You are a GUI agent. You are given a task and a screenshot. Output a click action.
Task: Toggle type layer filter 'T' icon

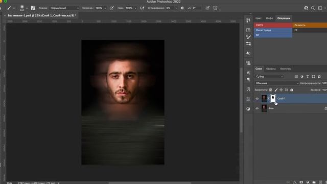click(x=308, y=77)
